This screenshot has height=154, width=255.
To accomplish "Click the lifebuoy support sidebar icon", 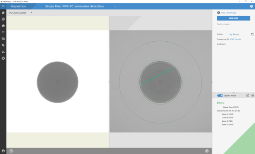I will tap(3, 58).
